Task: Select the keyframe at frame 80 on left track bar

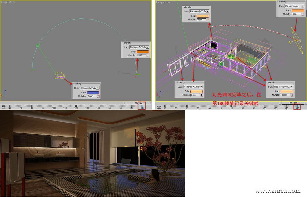Action: [x=32, y=106]
